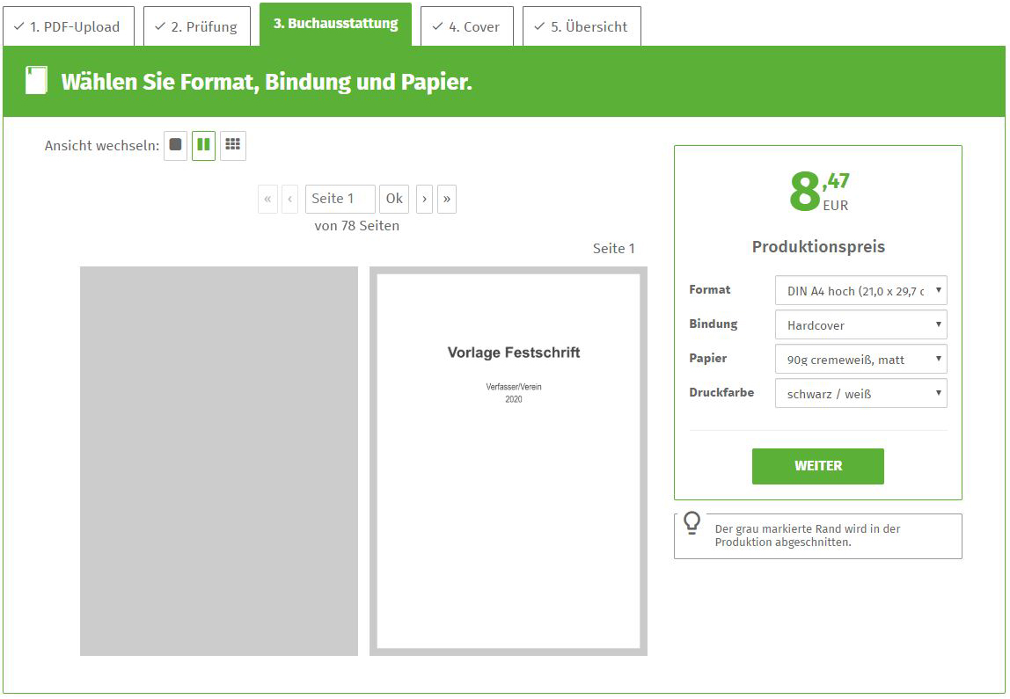
Task: Go to the previous page arrow
Action: 289,199
